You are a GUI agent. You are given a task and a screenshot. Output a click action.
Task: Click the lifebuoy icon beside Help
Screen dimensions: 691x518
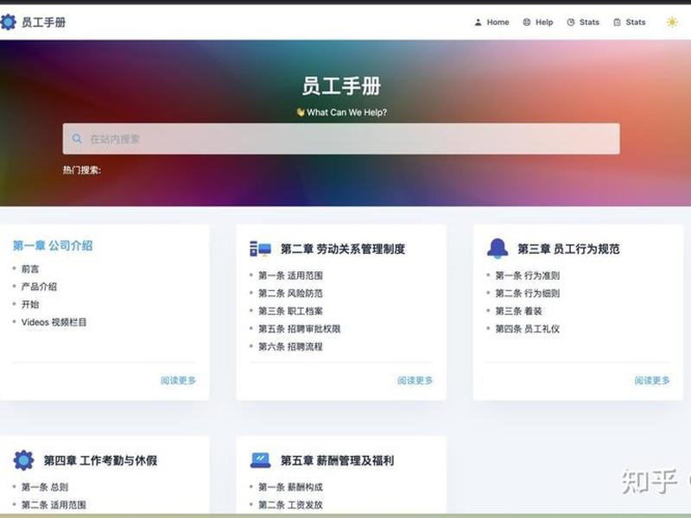click(527, 22)
